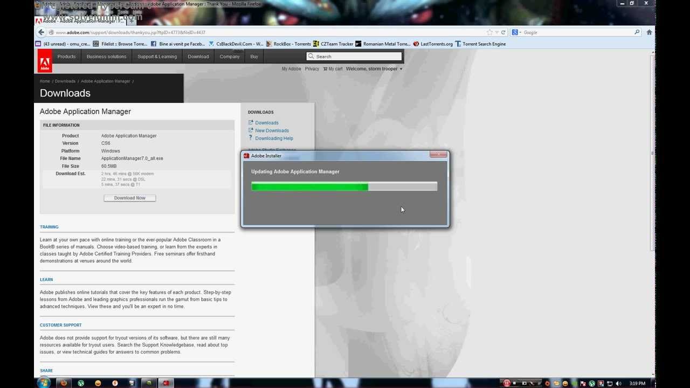Click the Share section heading
690x388 pixels.
click(46, 371)
